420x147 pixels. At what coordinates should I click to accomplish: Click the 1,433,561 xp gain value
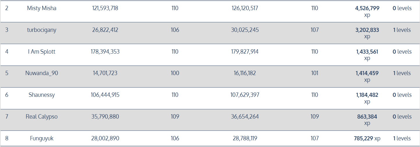pos(367,55)
